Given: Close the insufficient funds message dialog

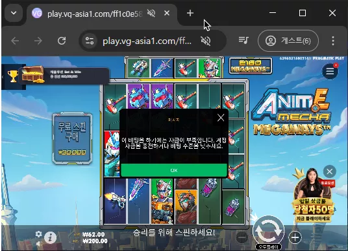Looking at the screenshot, I should click(x=221, y=118).
